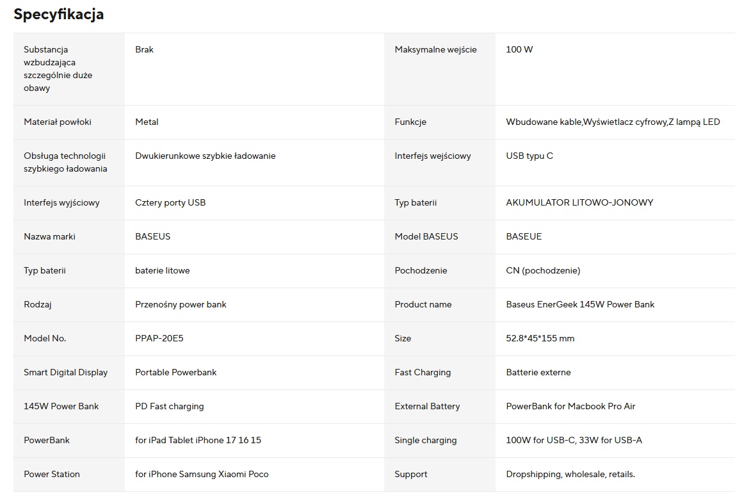Click the 'baterie litowe' value
This screenshot has height=497, width=735.
point(163,270)
